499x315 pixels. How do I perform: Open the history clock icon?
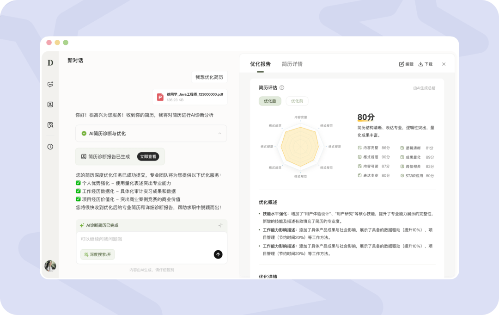click(50, 147)
